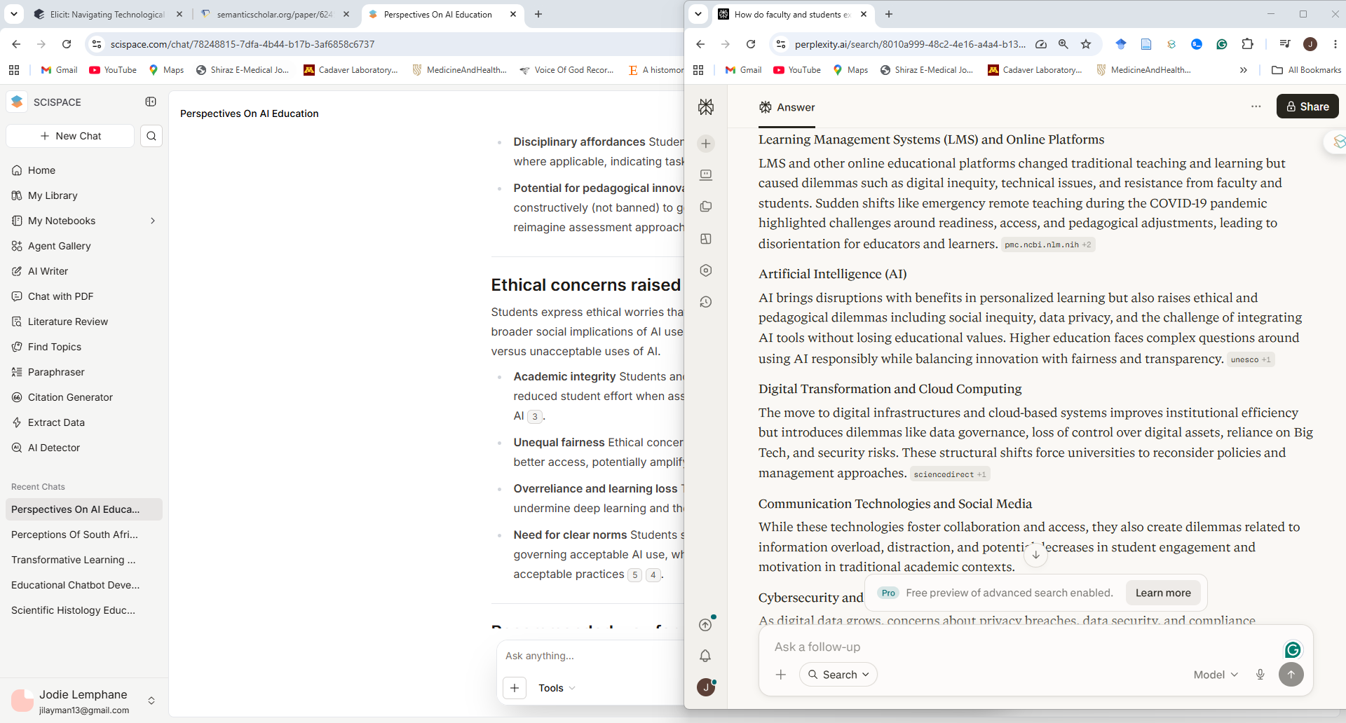This screenshot has height=723, width=1346.
Task: Click the Learn more button
Action: click(1163, 593)
